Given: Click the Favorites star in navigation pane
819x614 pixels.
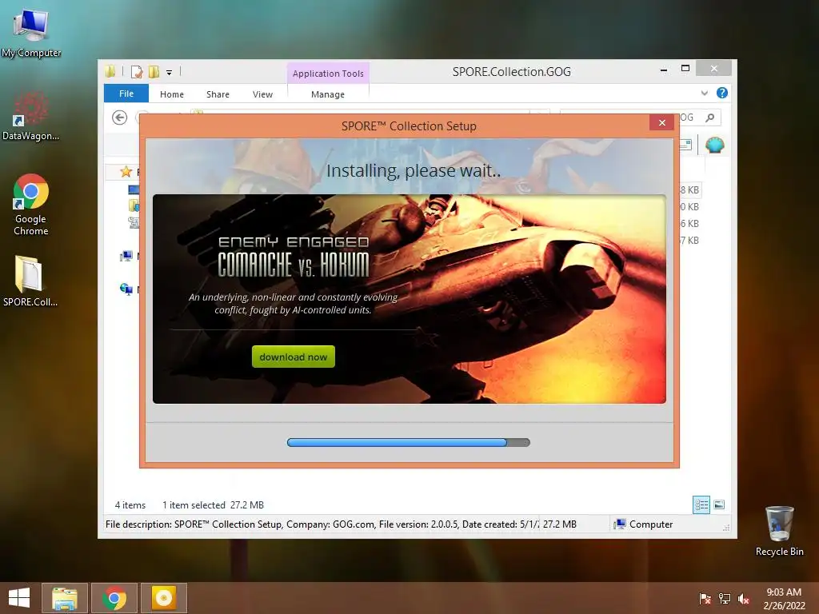Looking at the screenshot, I should [126, 172].
